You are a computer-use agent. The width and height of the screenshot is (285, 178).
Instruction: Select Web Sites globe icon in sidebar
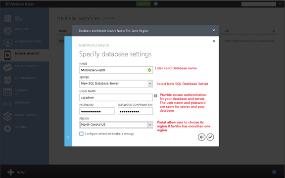tap(7, 31)
